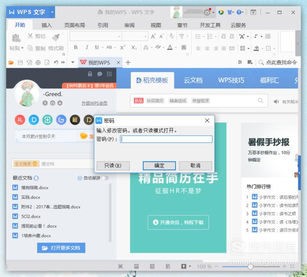Click the red 礼 gift circle icon
The height and width of the screenshot is (277, 307).
tap(20, 120)
